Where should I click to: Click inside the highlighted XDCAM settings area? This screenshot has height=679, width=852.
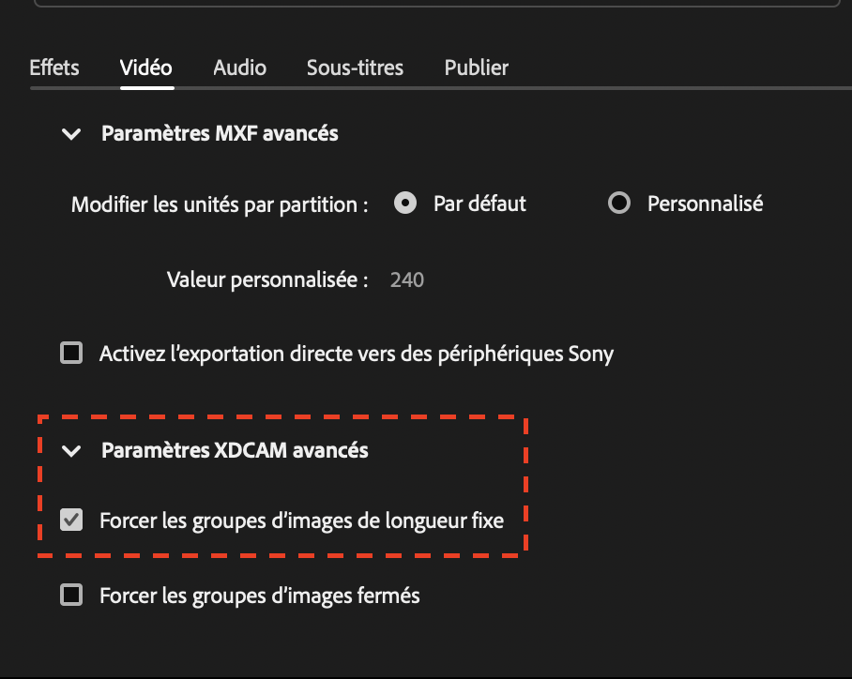[281, 483]
